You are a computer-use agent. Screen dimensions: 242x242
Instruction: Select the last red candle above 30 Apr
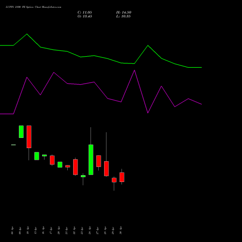[122, 177]
